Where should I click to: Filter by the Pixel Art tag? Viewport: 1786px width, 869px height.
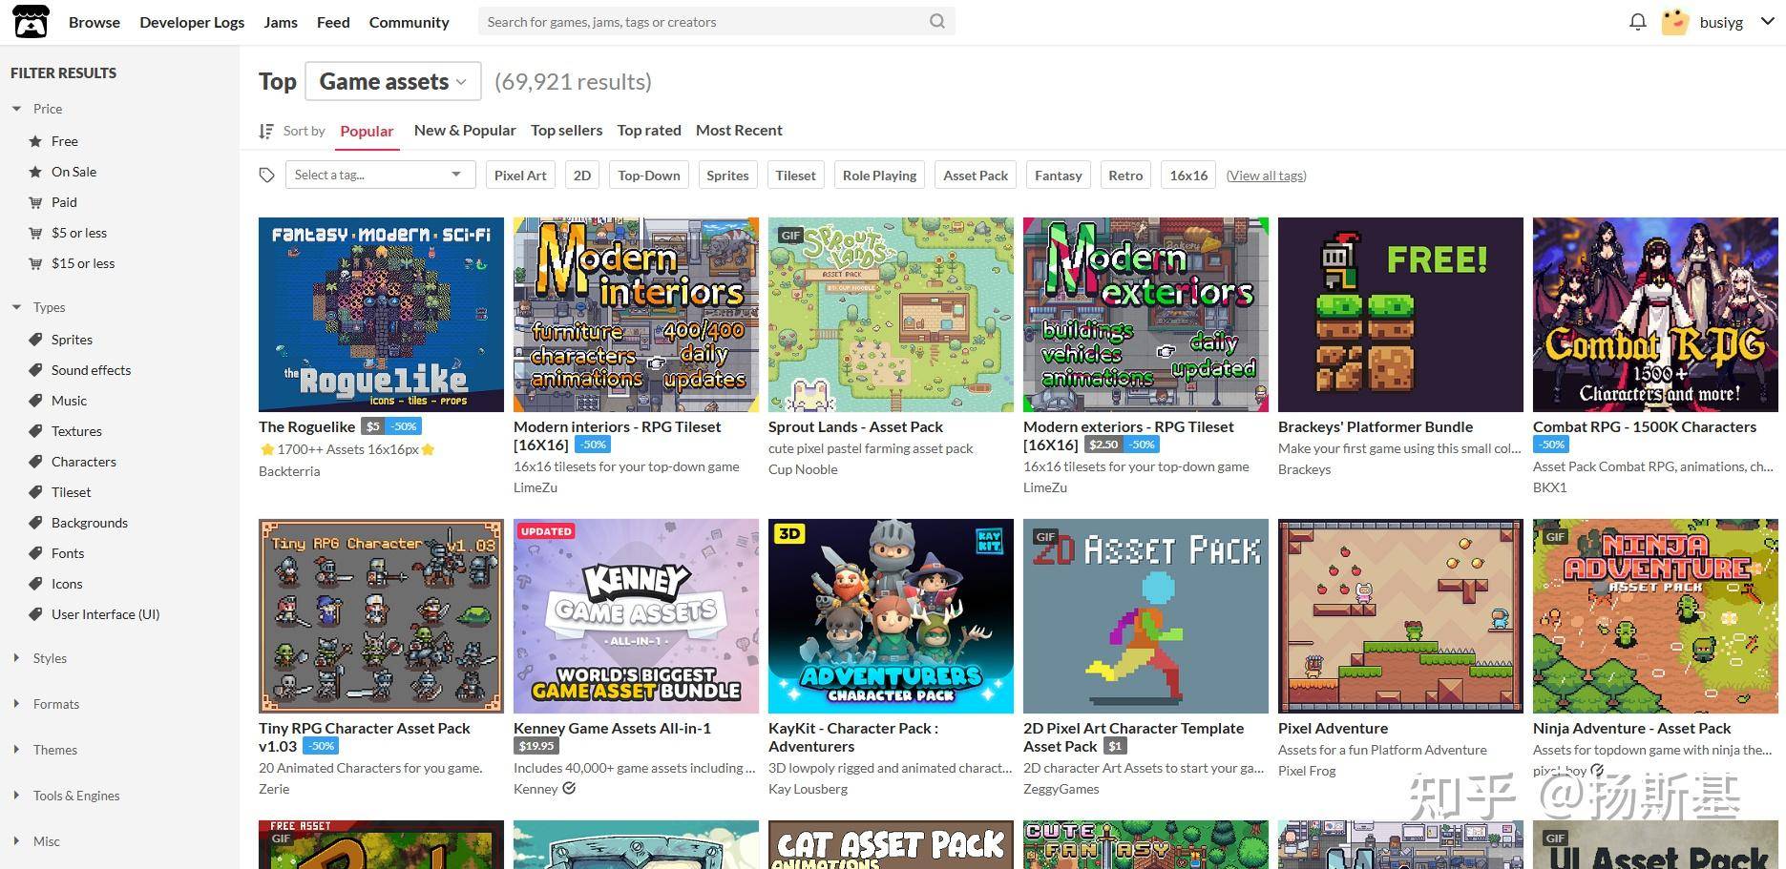pyautogui.click(x=520, y=175)
